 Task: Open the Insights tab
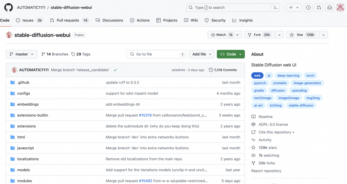(243, 20)
